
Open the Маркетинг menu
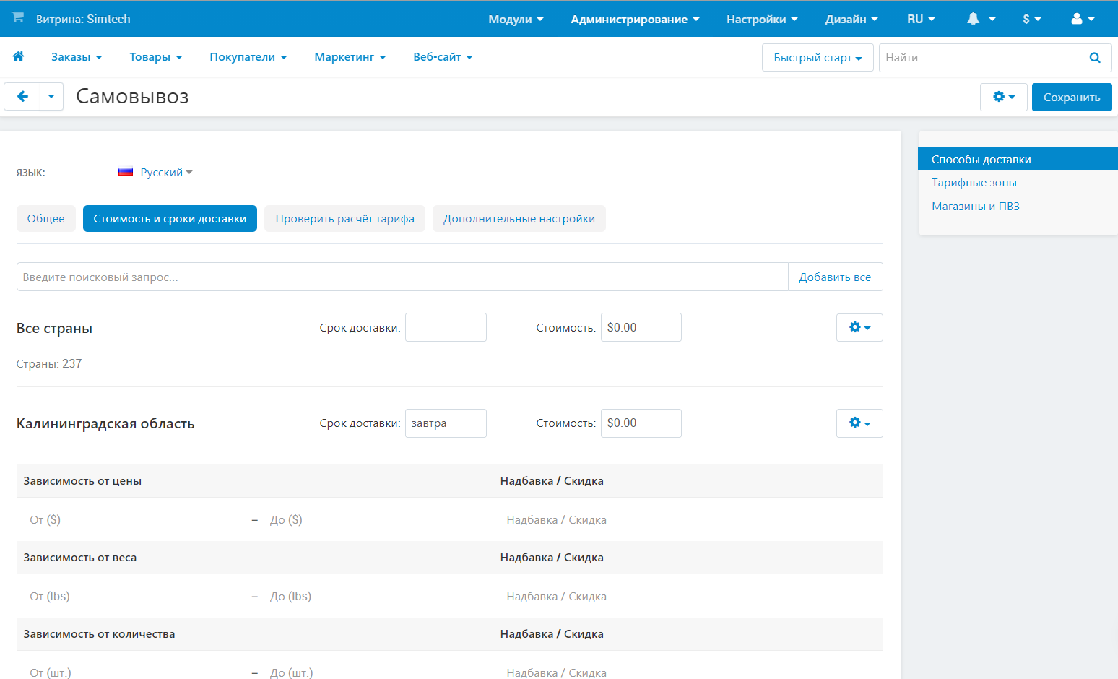350,57
